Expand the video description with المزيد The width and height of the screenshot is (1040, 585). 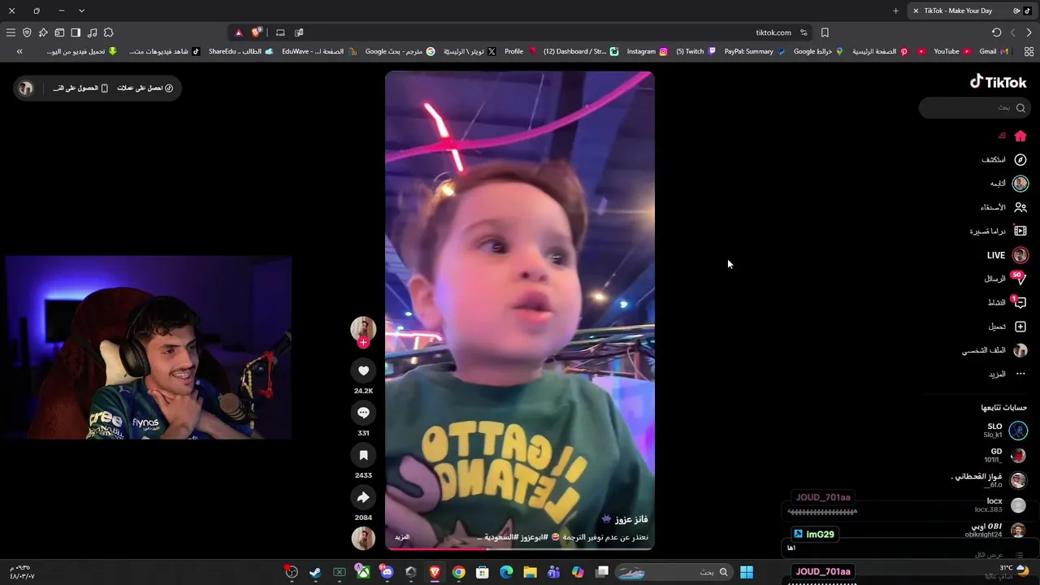click(x=402, y=537)
